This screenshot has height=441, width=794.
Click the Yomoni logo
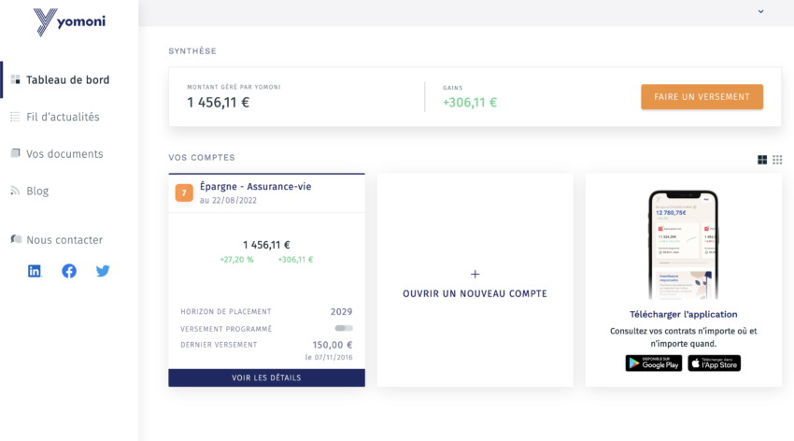[68, 21]
